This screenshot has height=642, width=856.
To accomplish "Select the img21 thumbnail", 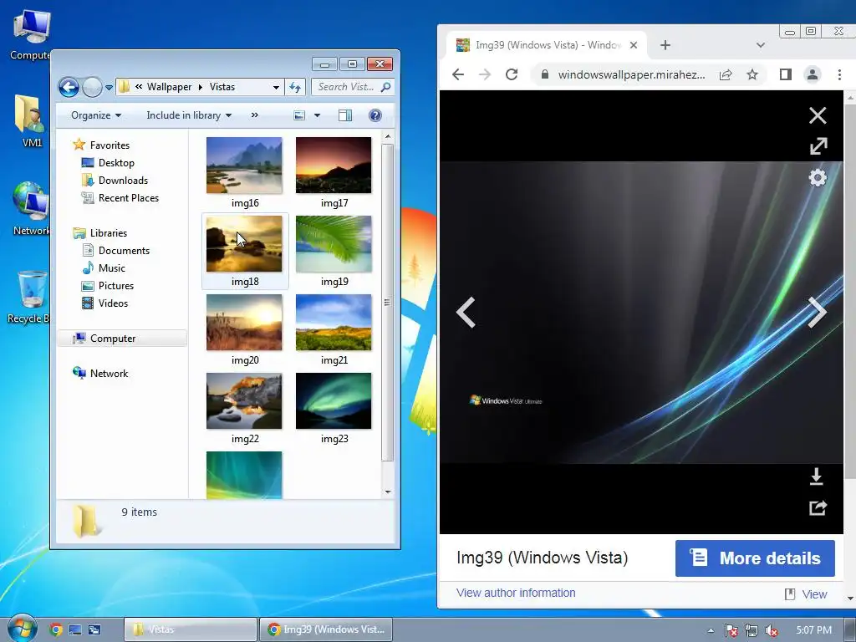I will point(334,323).
